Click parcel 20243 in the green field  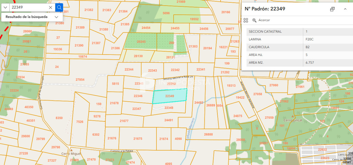pyautogui.click(x=141, y=42)
